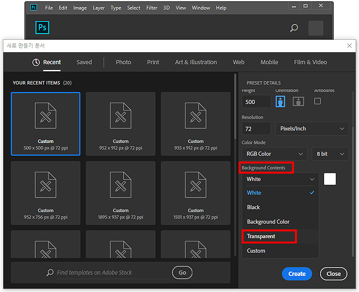The image size is (359, 292).
Task: Open the Help menu
Action: [221, 8]
